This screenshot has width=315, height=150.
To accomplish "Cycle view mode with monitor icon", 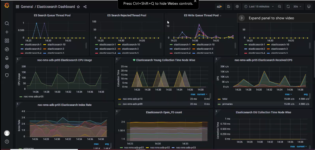I will coord(309,7).
